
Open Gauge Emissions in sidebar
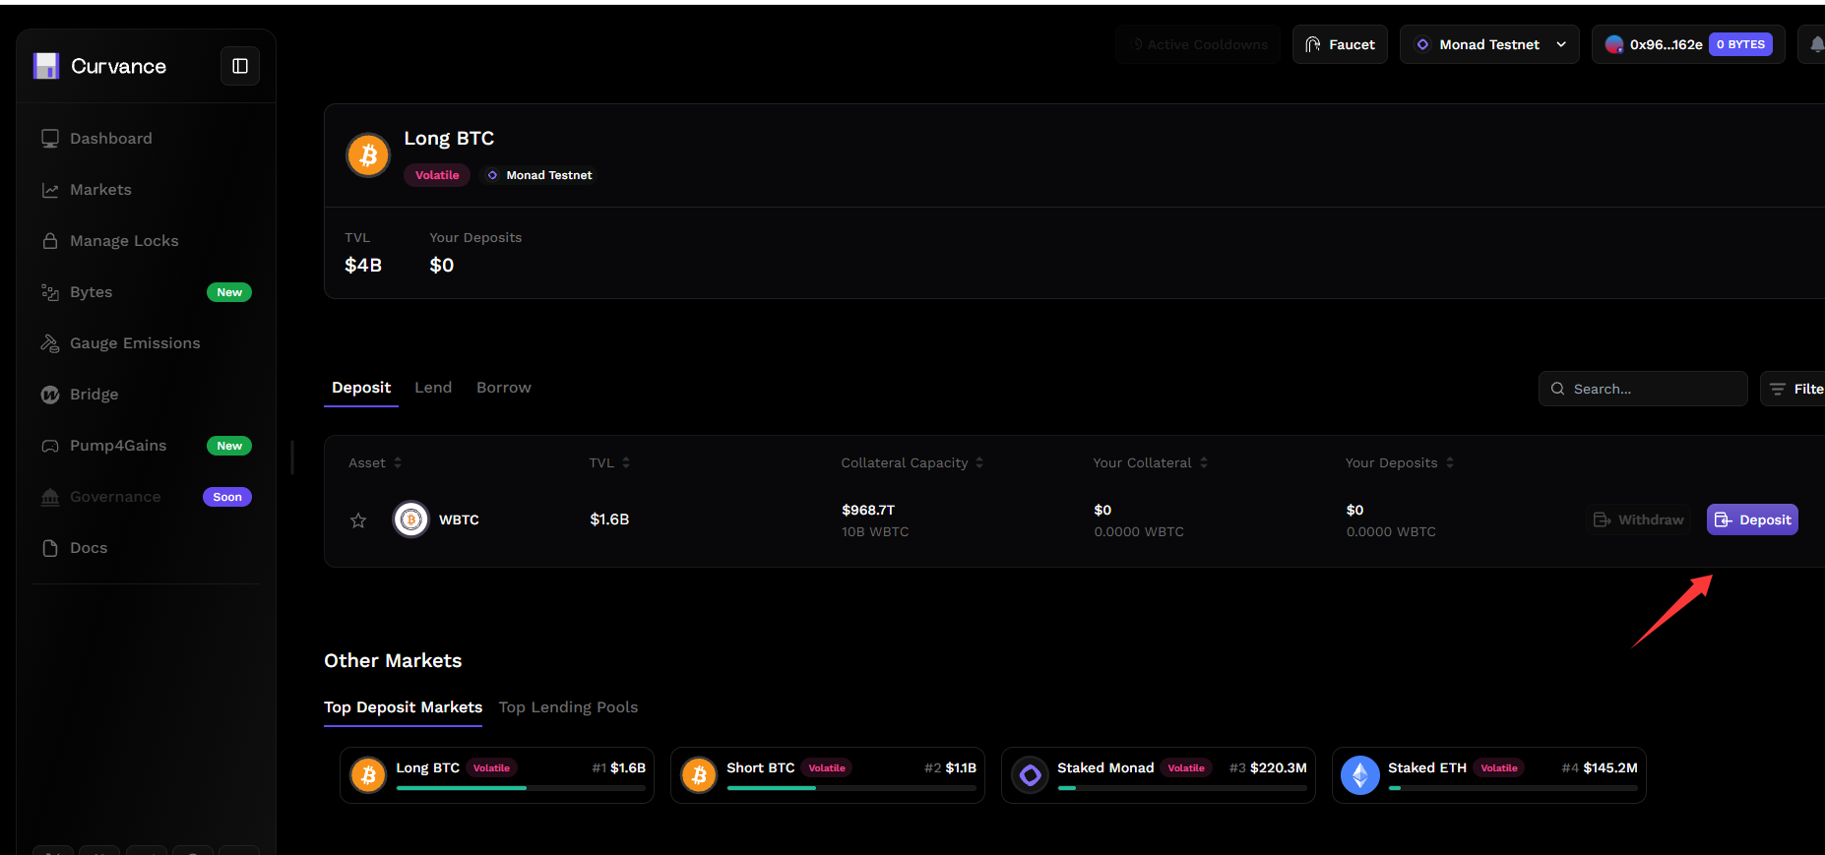click(135, 343)
